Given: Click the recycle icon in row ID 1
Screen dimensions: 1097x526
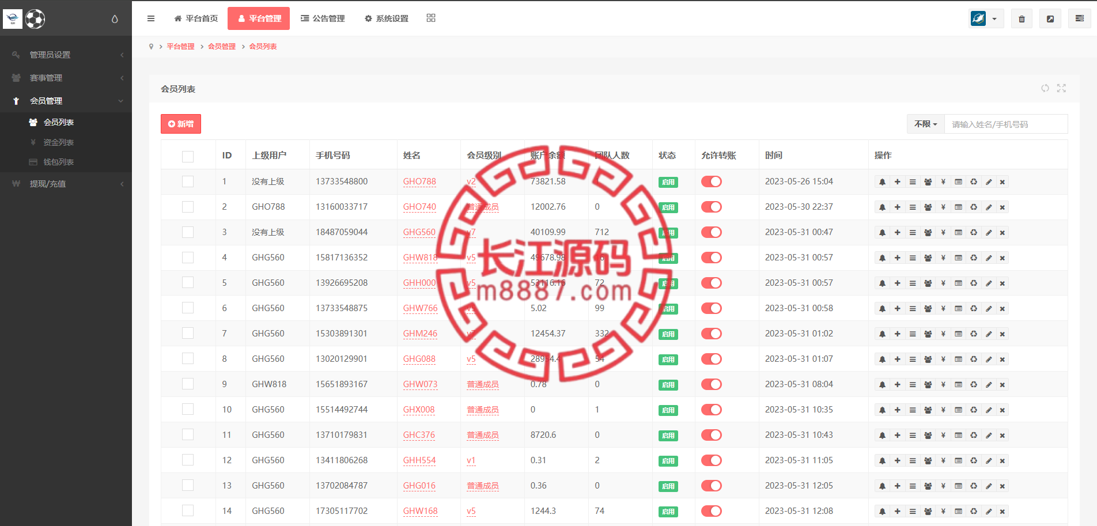Looking at the screenshot, I should 974,182.
